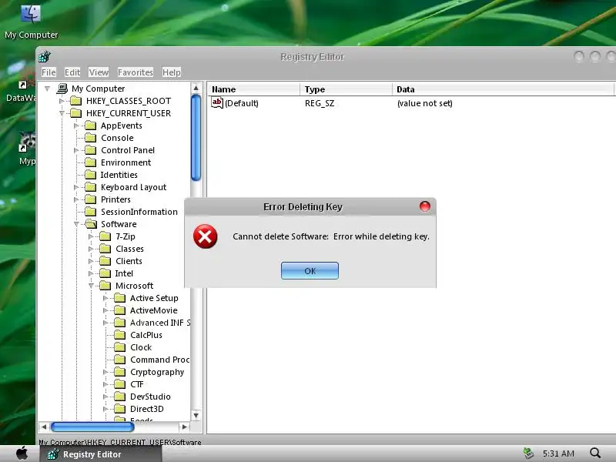Click the Name column header
Image resolution: width=616 pixels, height=462 pixels.
(x=253, y=89)
